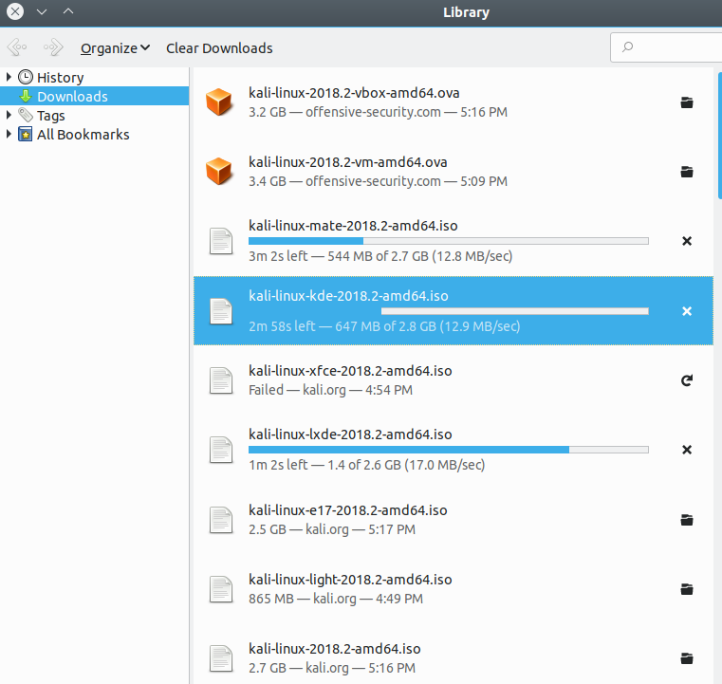Open containing folder for kali-linux-2018.2-vm-amd64.ova
Screen dimensions: 722x684
pos(687,172)
